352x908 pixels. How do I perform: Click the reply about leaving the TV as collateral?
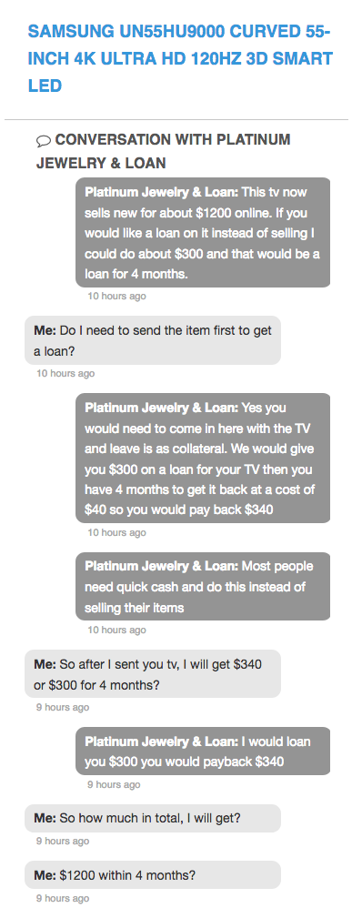(203, 458)
